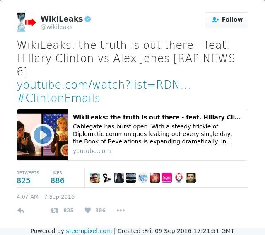View the 825 retweets count
265x235 pixels.
24,181
